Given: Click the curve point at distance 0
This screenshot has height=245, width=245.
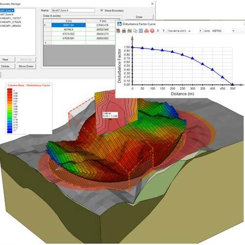Looking at the screenshot, I should point(132,47).
